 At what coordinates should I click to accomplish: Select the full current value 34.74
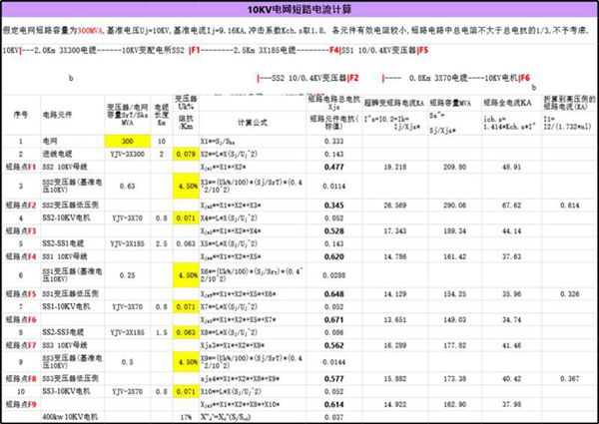(511, 320)
